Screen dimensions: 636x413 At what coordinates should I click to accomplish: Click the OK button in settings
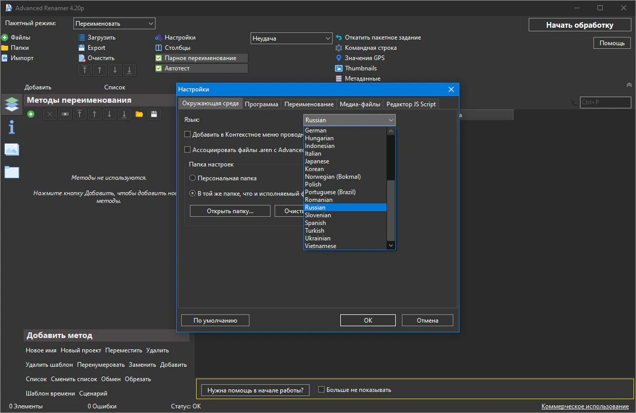[368, 321]
